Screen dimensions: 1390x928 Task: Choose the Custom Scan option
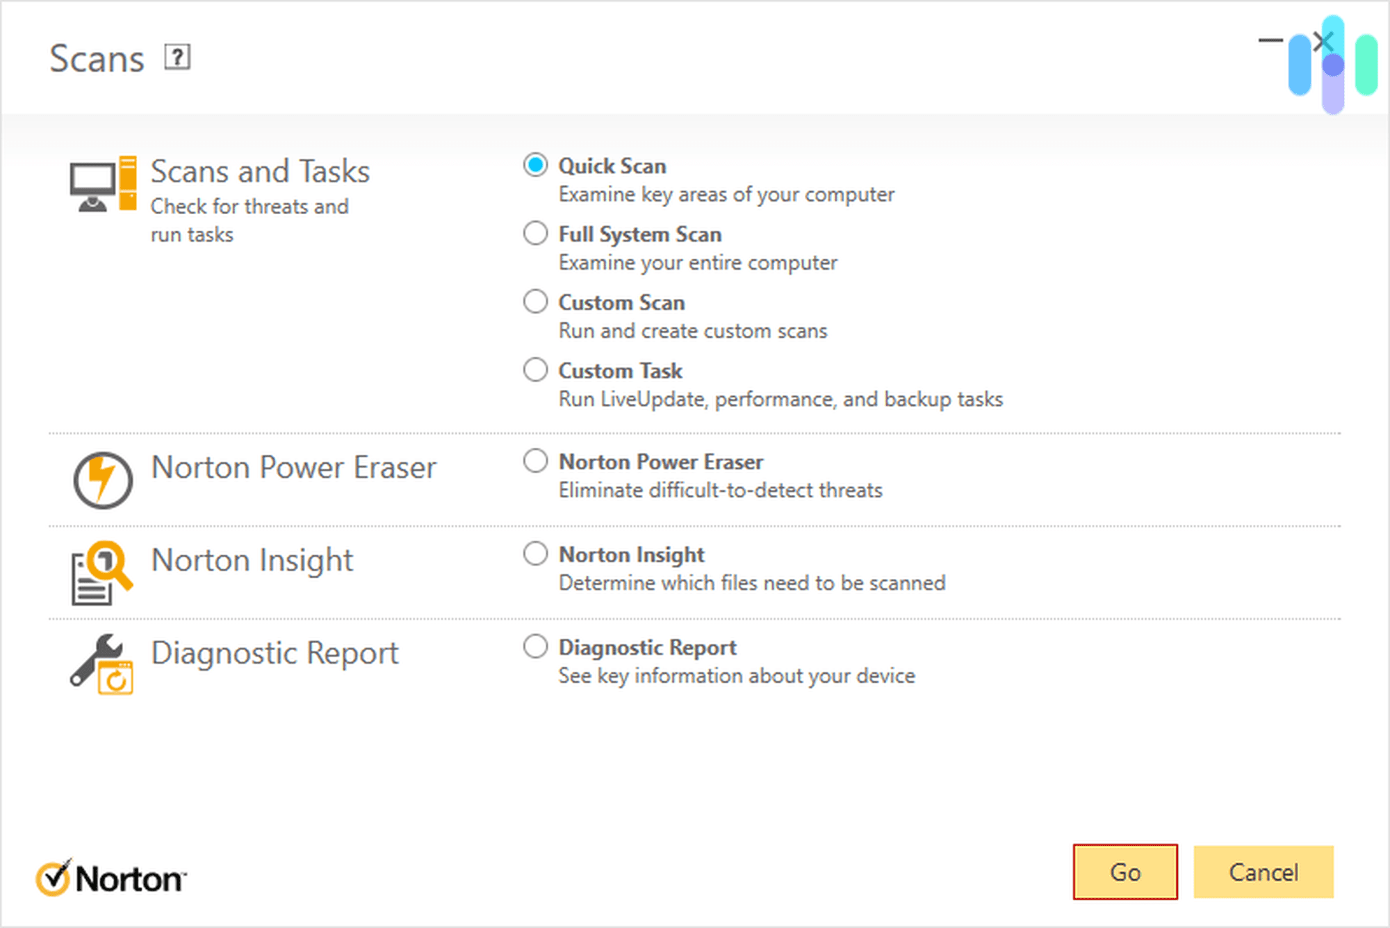coord(534,301)
